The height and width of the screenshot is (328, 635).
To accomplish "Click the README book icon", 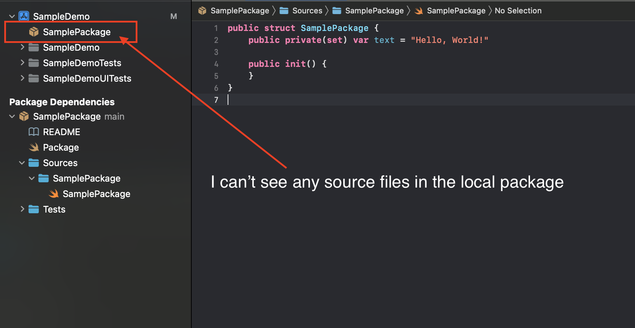I will click(x=33, y=132).
